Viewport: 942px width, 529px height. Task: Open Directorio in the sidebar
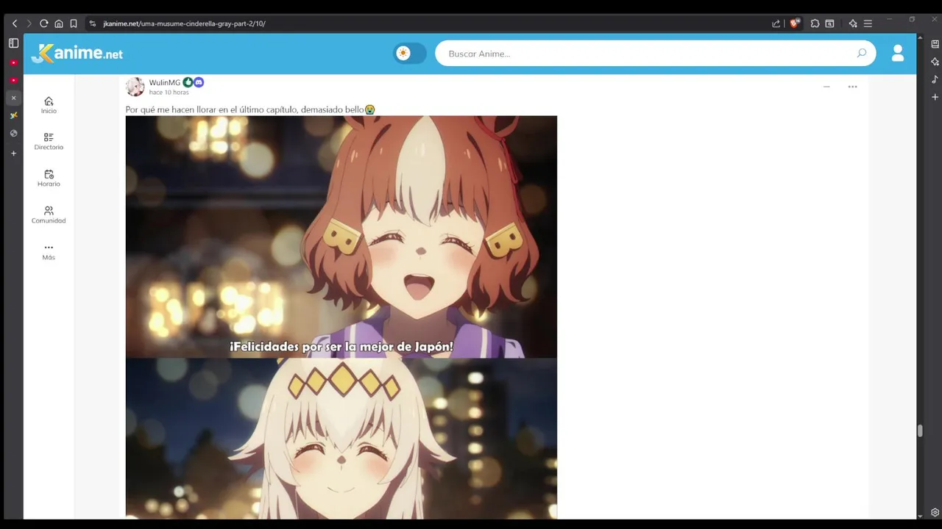point(49,142)
